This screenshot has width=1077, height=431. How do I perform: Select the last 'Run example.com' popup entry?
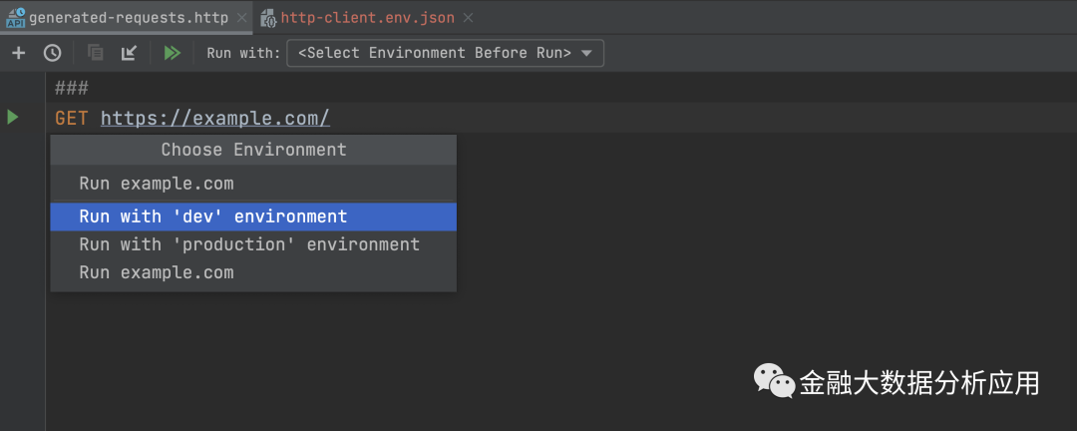click(157, 272)
